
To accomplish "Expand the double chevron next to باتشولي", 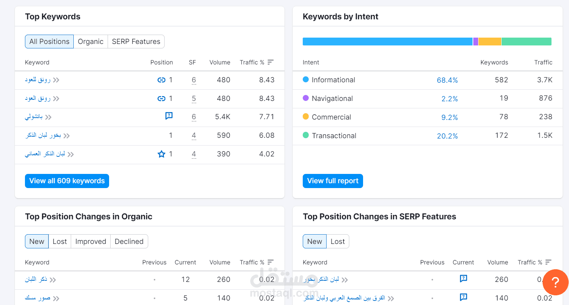I will [48, 117].
